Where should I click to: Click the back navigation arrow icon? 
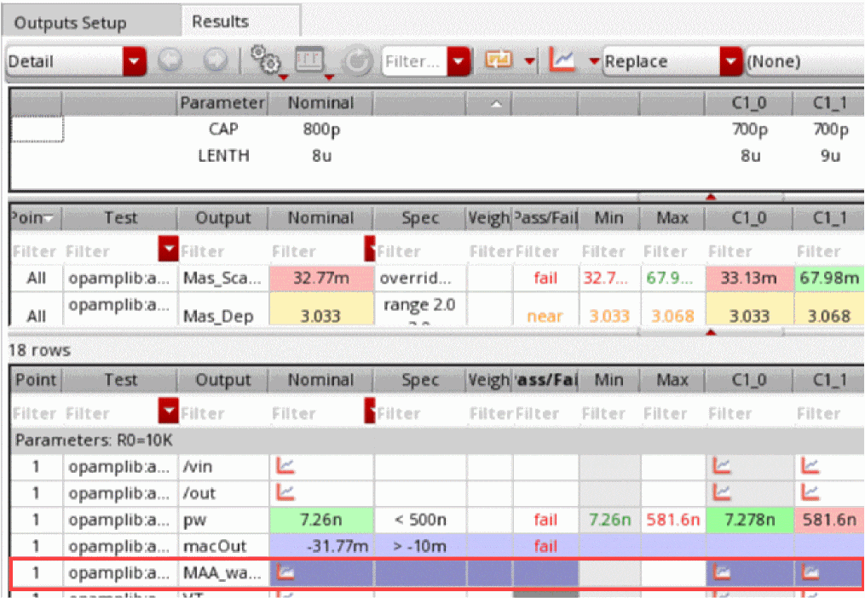[170, 60]
